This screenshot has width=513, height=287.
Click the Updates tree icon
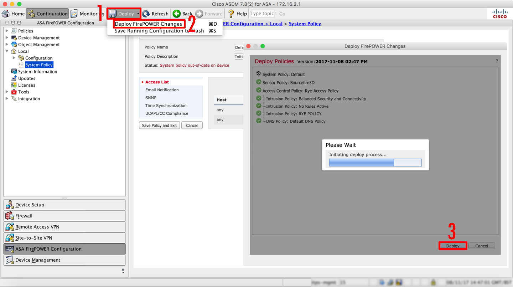pos(14,78)
